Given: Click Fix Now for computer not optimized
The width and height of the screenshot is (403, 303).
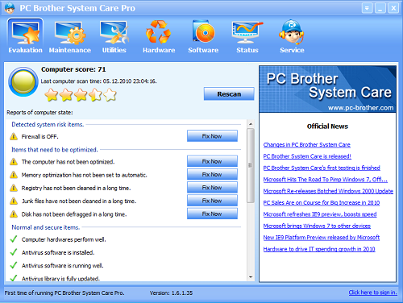Looking at the screenshot, I should (212, 161).
